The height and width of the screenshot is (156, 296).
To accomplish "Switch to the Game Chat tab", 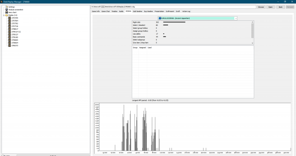I will click(106, 12).
